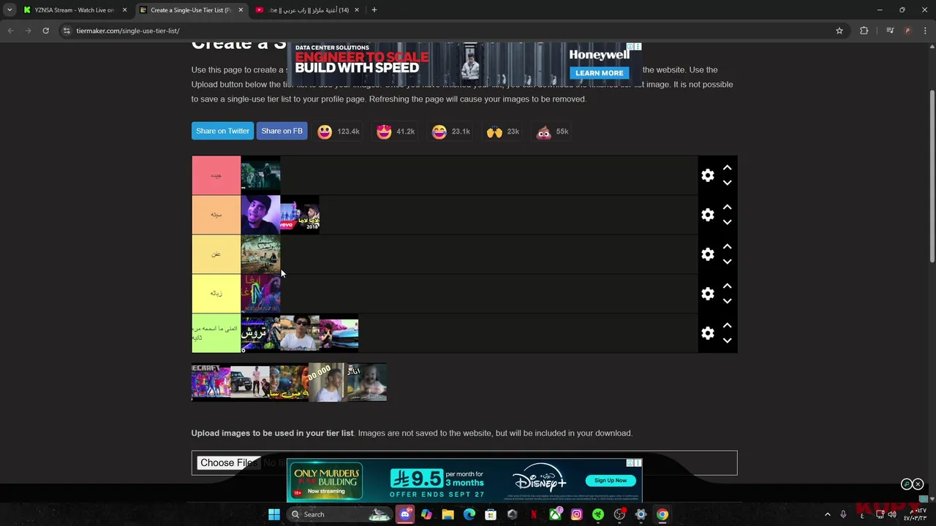This screenshot has width=936, height=526.
Task: Move the yellow tier row up
Action: click(x=727, y=286)
